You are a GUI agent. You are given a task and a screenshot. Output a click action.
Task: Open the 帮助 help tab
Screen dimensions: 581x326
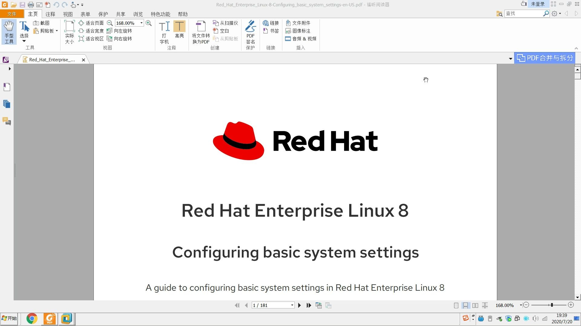(x=183, y=14)
